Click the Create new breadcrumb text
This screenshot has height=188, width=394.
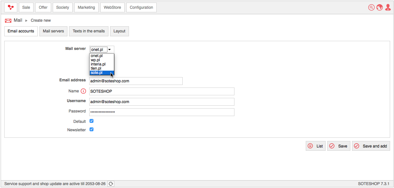(41, 20)
